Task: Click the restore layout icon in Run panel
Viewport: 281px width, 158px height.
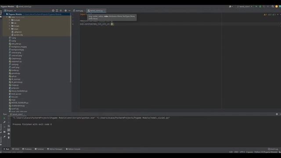Action: coord(4,132)
